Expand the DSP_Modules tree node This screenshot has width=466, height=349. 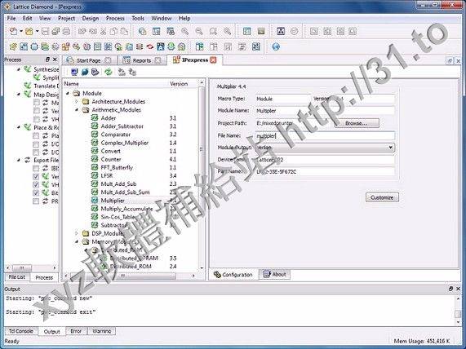[x=77, y=233]
